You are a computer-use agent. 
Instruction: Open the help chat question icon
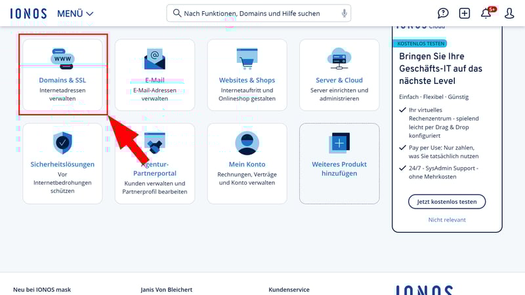pyautogui.click(x=444, y=13)
